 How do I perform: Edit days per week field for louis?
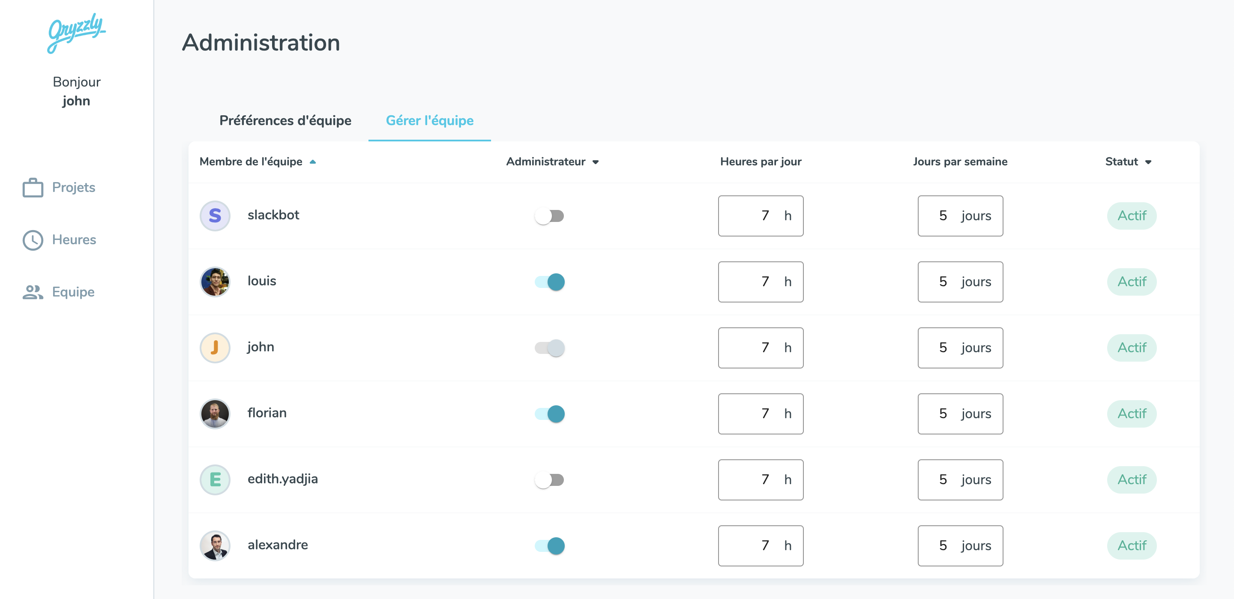961,282
